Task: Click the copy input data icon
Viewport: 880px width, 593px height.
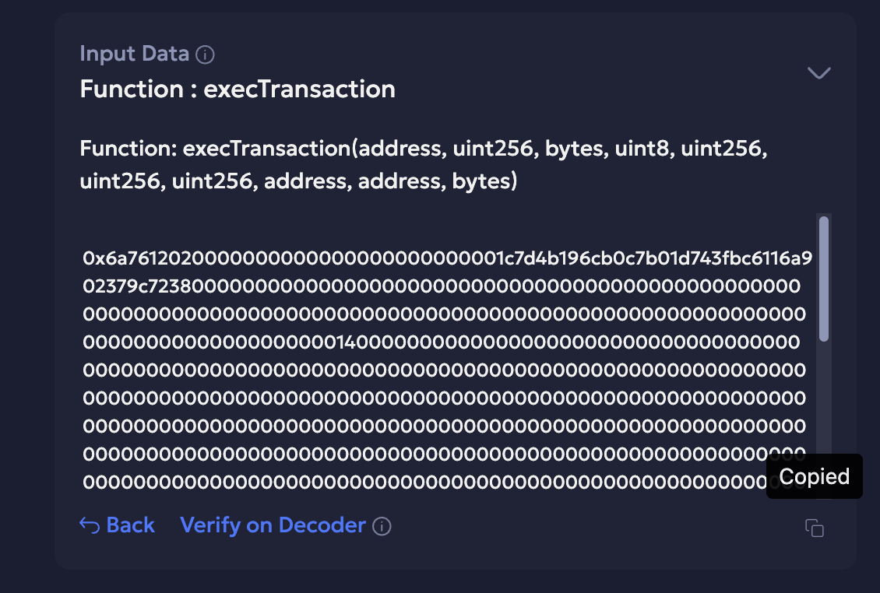Action: point(814,528)
